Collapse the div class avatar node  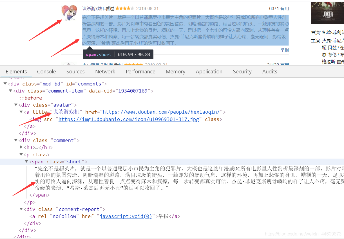pyautogui.click(x=16, y=105)
